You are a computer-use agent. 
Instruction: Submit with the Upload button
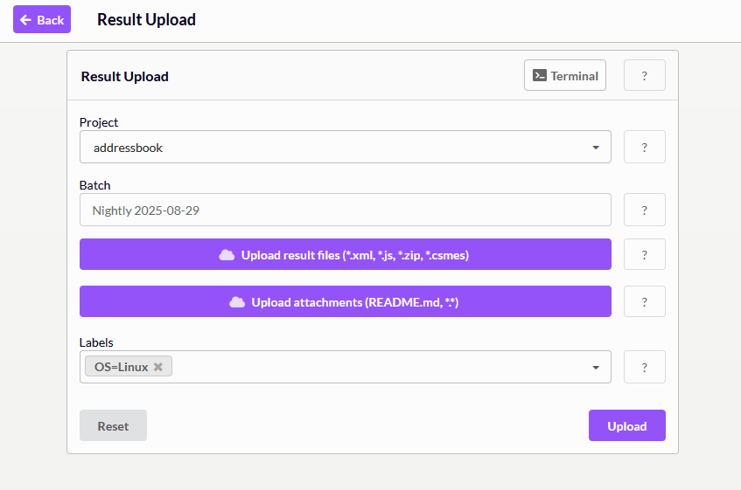[626, 425]
